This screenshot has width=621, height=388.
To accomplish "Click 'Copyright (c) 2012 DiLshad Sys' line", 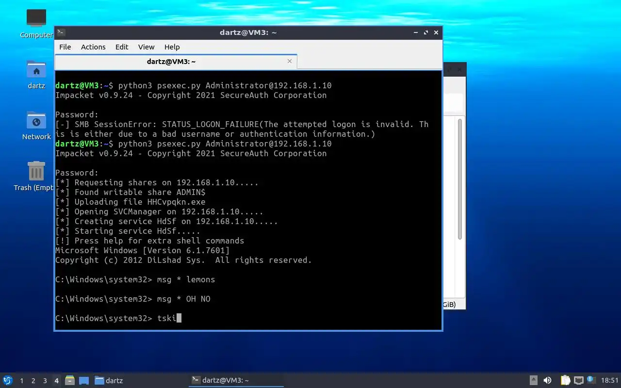I will 183,260.
